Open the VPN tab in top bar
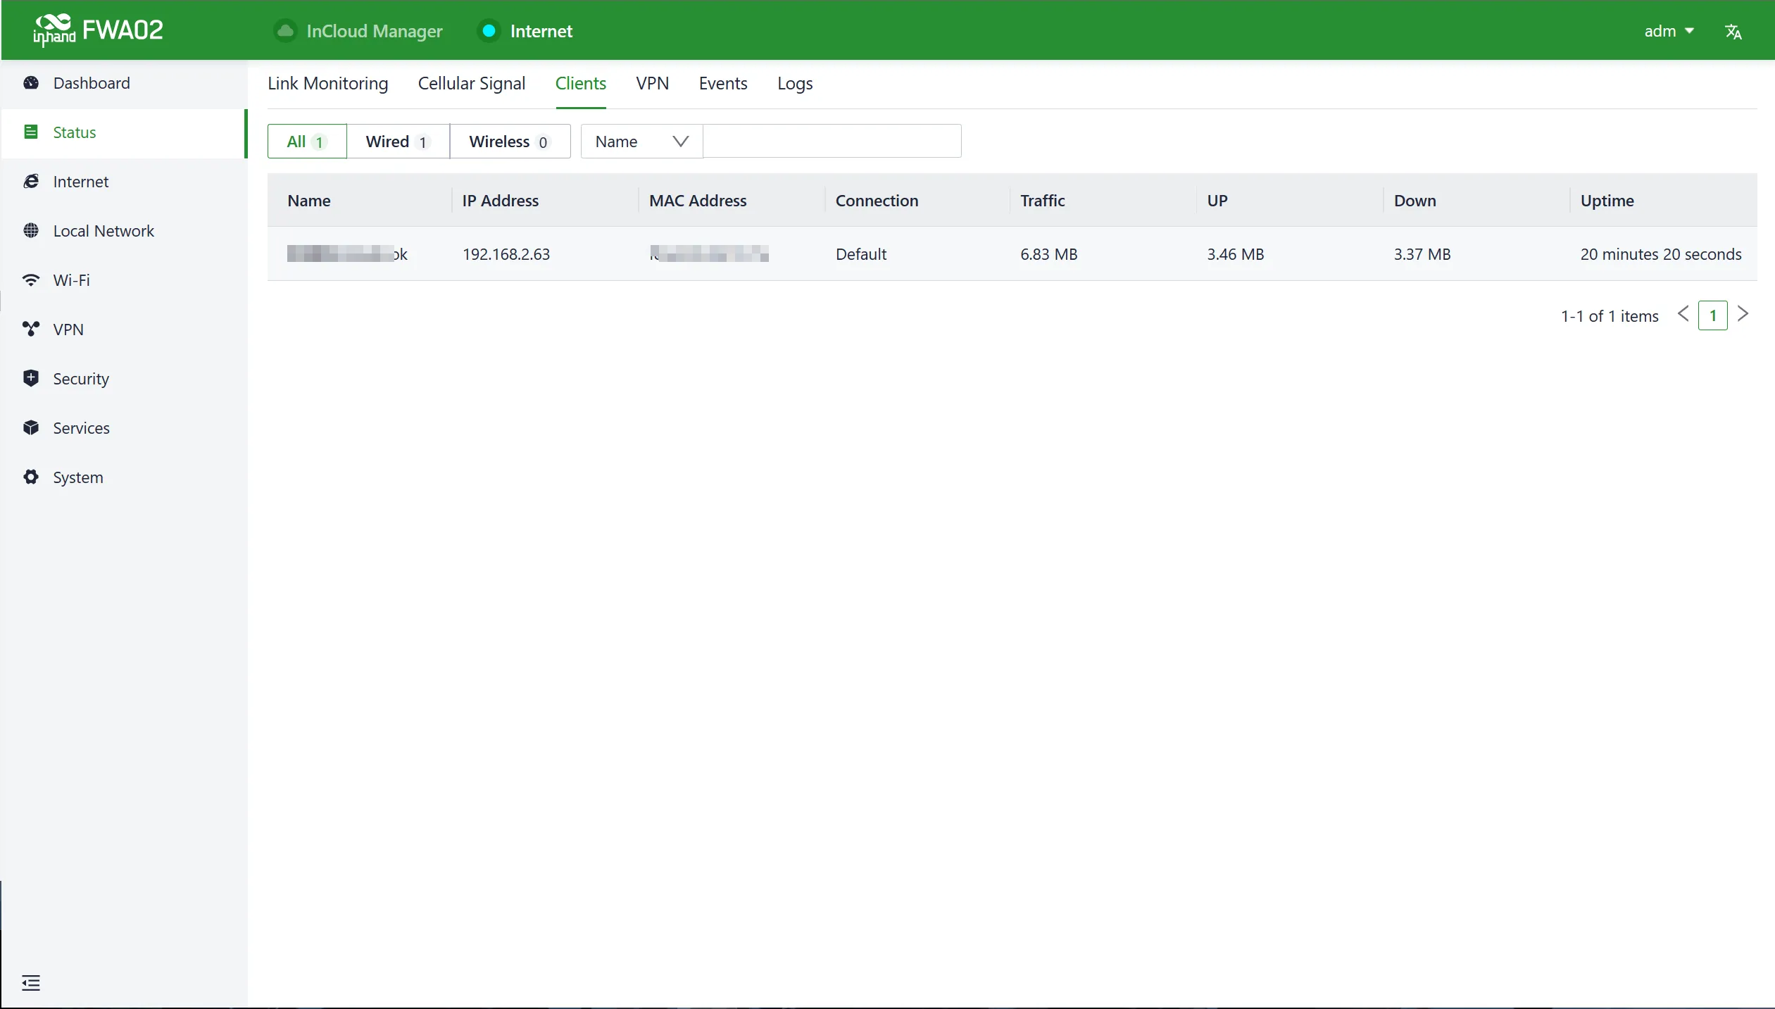1775x1009 pixels. [652, 84]
